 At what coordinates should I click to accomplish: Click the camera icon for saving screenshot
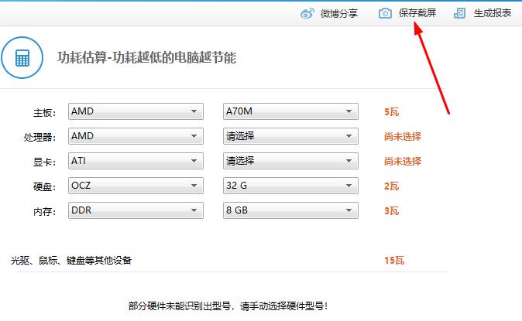pos(385,13)
